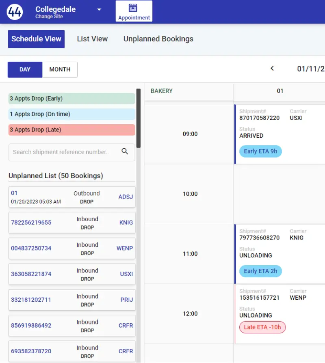
Task: Click the 44 logo icon
Action: tap(15, 12)
